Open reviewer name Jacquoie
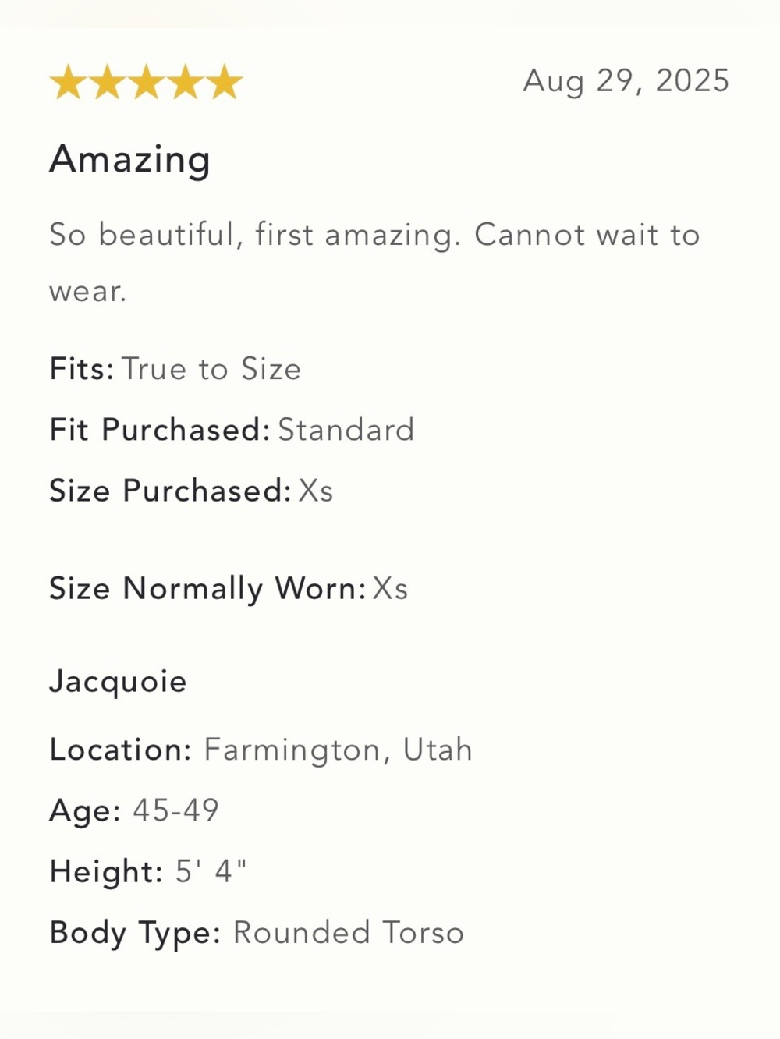This screenshot has height=1039, width=780. pos(118,683)
